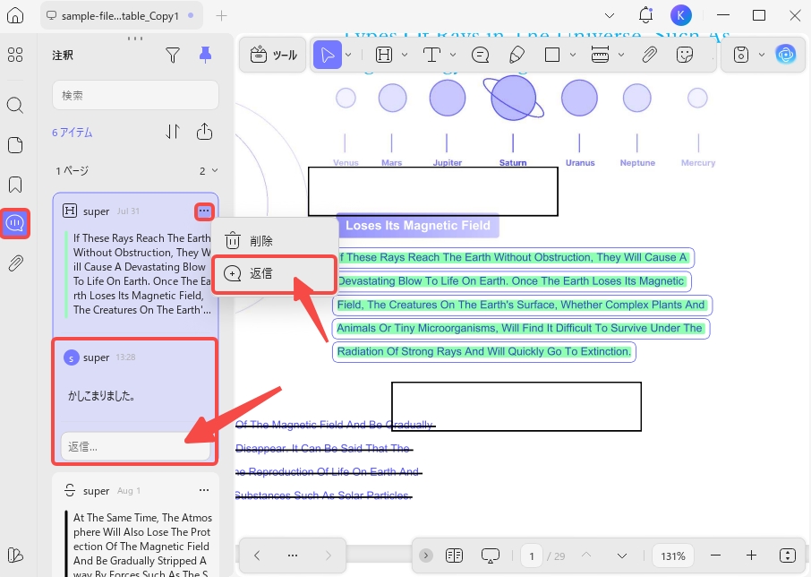811x577 pixels.
Task: Start slideshow presentation mode icon
Action: (490, 555)
